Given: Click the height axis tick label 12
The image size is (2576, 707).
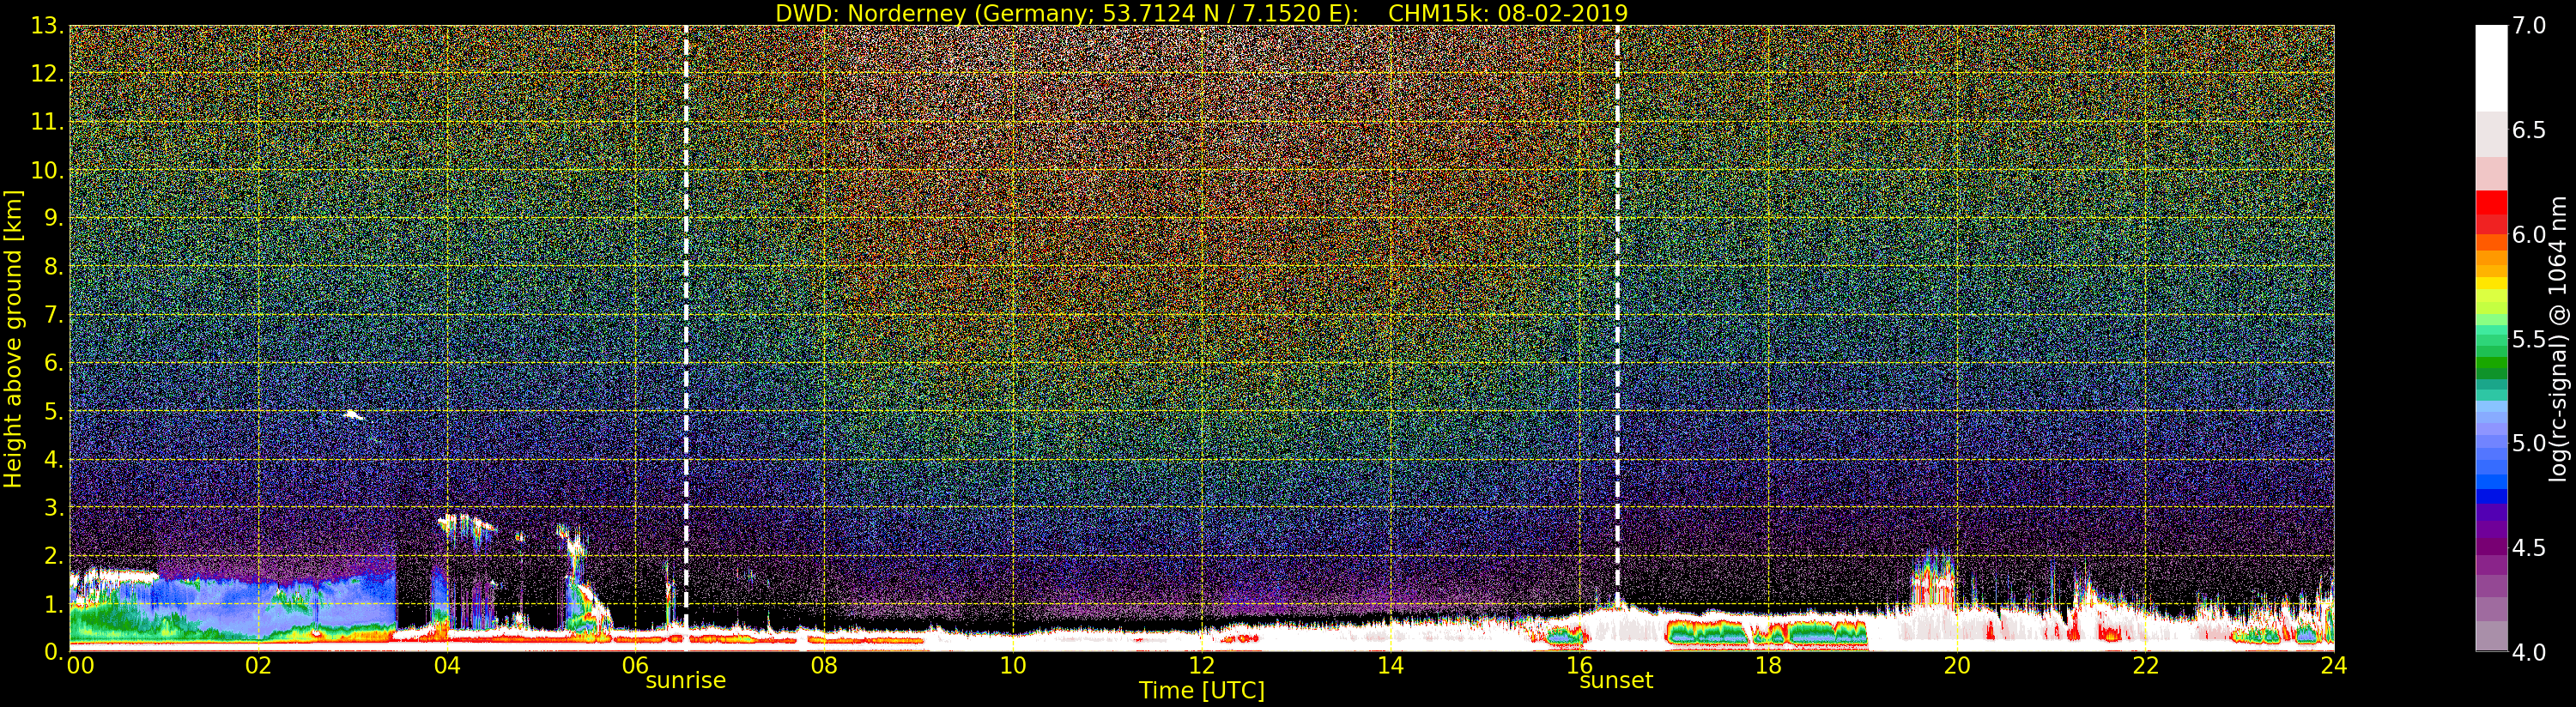Looking at the screenshot, I should point(47,74).
